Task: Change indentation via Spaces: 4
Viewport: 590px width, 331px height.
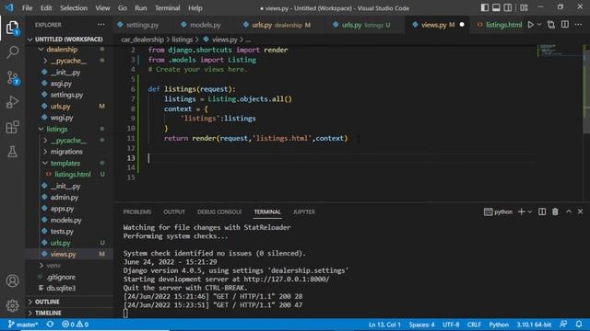Action: click(422, 325)
